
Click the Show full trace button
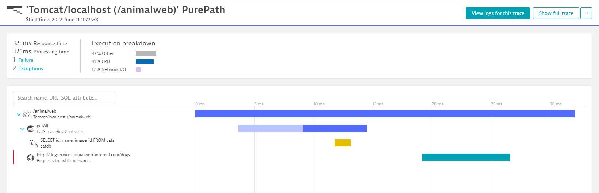pyautogui.click(x=556, y=13)
